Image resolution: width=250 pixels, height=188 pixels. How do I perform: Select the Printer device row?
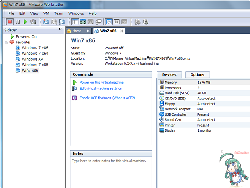pos(205,125)
